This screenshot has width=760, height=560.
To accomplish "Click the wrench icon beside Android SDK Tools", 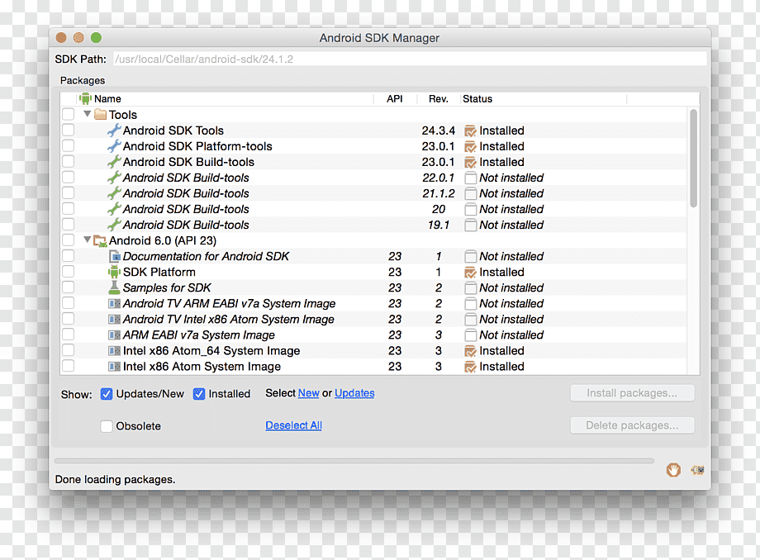I will tap(114, 131).
